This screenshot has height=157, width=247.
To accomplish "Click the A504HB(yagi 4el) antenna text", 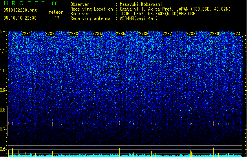I will click(x=139, y=18).
